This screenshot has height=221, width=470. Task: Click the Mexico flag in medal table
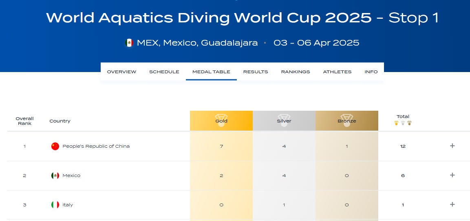tap(55, 175)
